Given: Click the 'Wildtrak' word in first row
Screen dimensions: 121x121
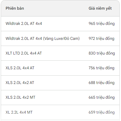Looking at the screenshot, I should click(13, 24).
